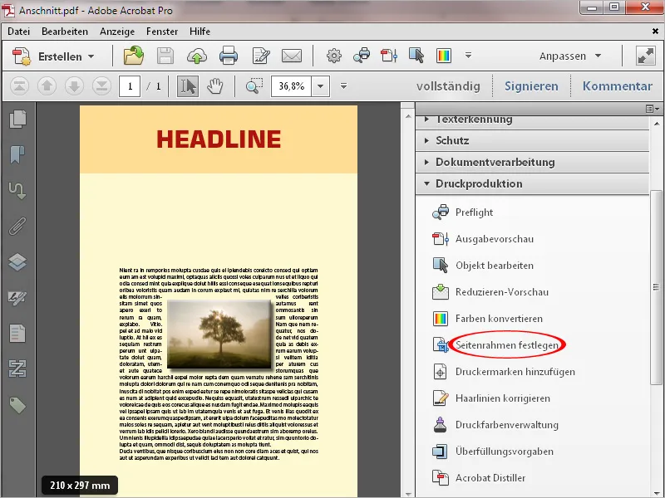Toggle full-screen read mode icon
The image size is (665, 498).
click(646, 56)
